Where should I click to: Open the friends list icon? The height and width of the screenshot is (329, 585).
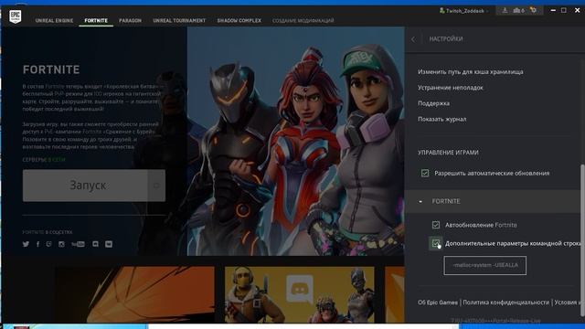(x=518, y=10)
